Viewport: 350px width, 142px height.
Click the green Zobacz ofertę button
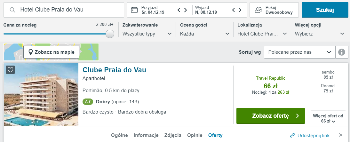tap(270, 116)
